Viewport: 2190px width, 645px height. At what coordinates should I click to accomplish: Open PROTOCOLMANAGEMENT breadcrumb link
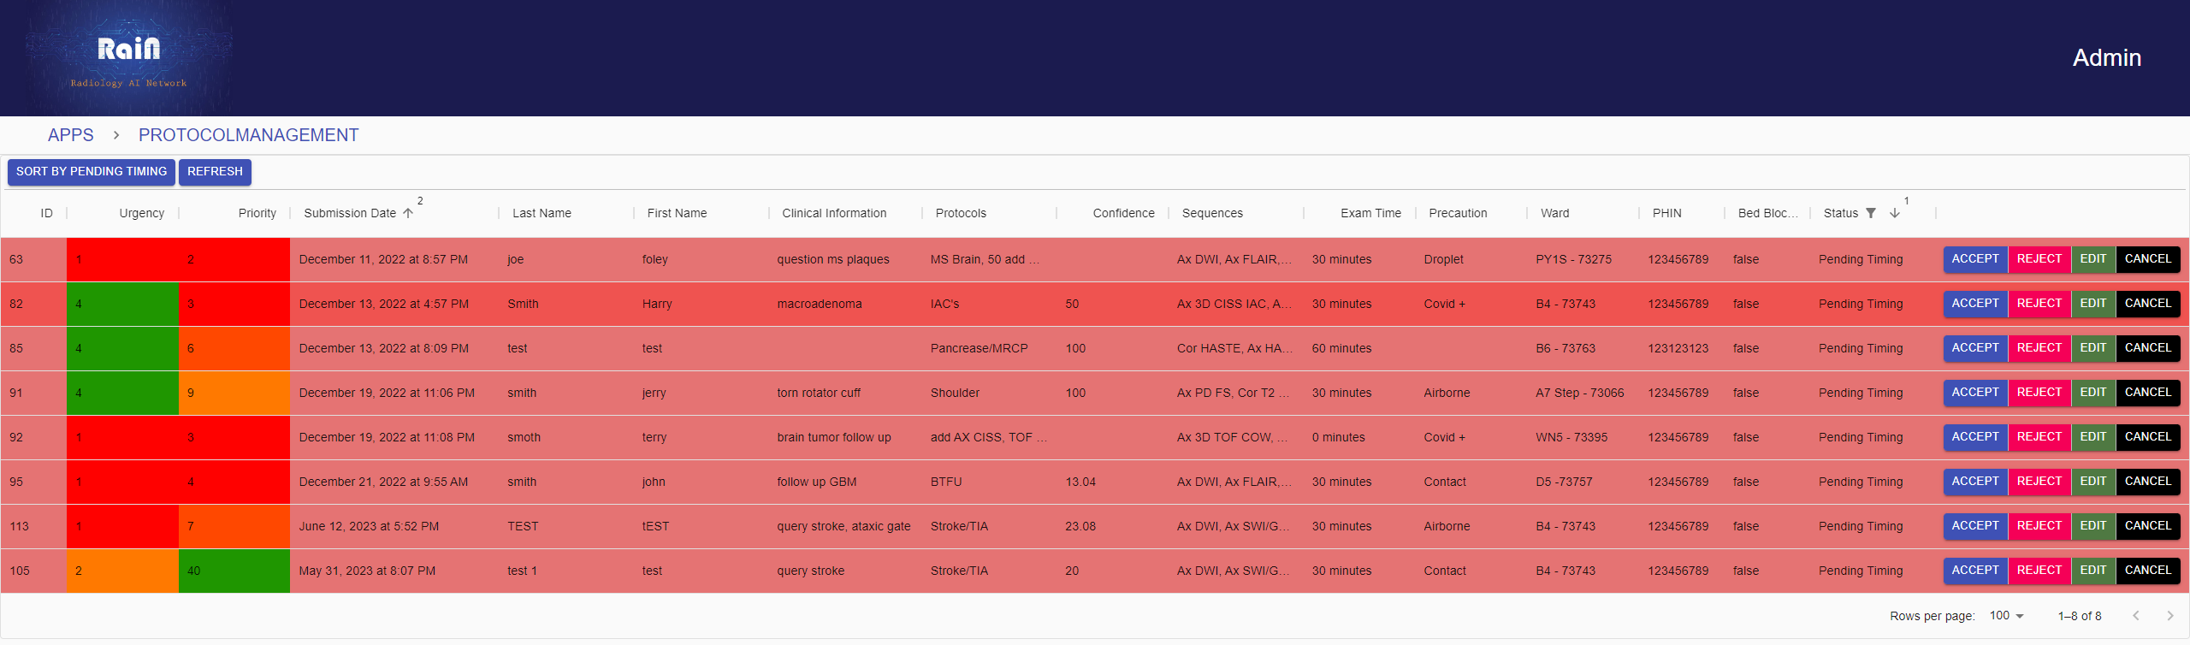click(248, 135)
